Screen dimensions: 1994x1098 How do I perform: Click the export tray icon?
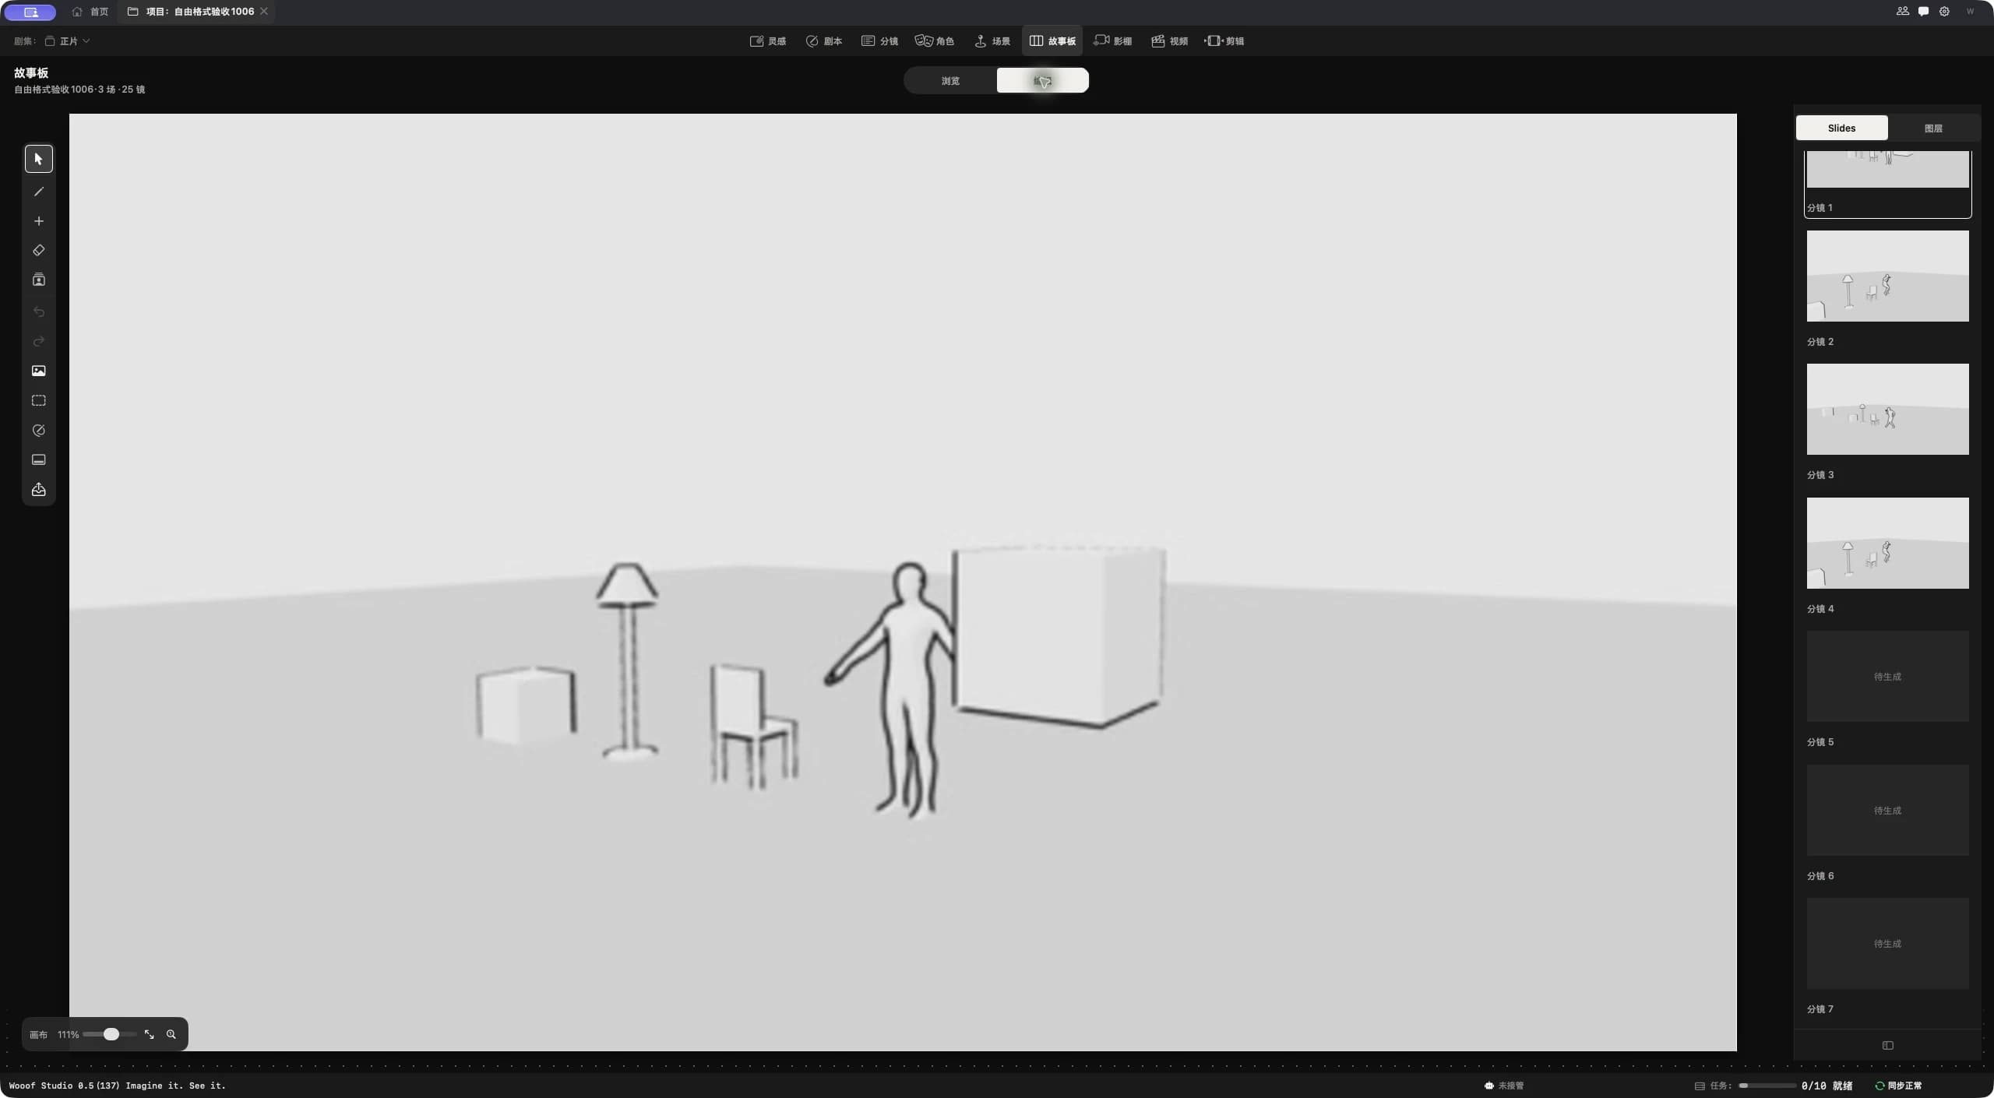pyautogui.click(x=39, y=490)
